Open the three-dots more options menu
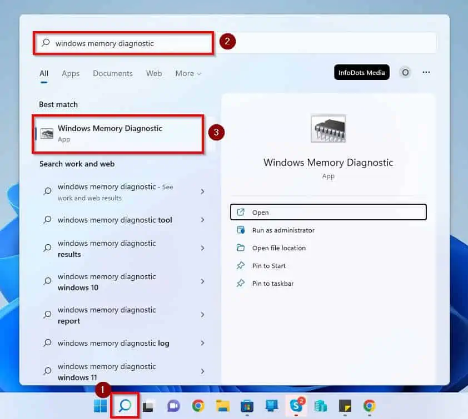 (426, 72)
